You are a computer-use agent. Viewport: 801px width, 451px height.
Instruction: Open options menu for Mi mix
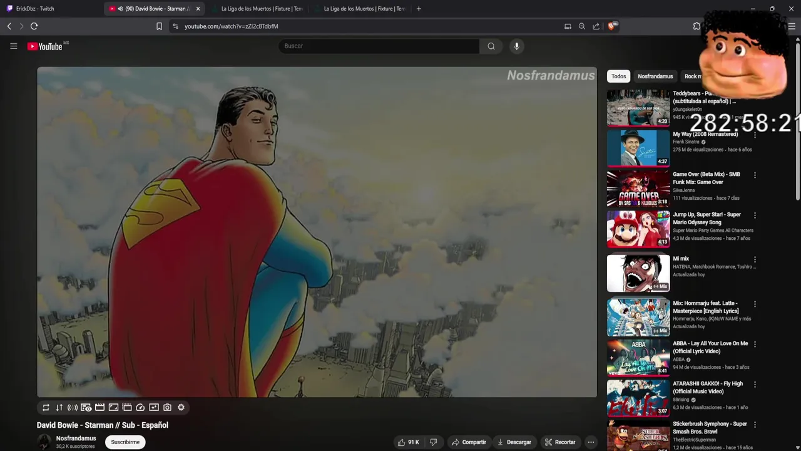tap(755, 259)
